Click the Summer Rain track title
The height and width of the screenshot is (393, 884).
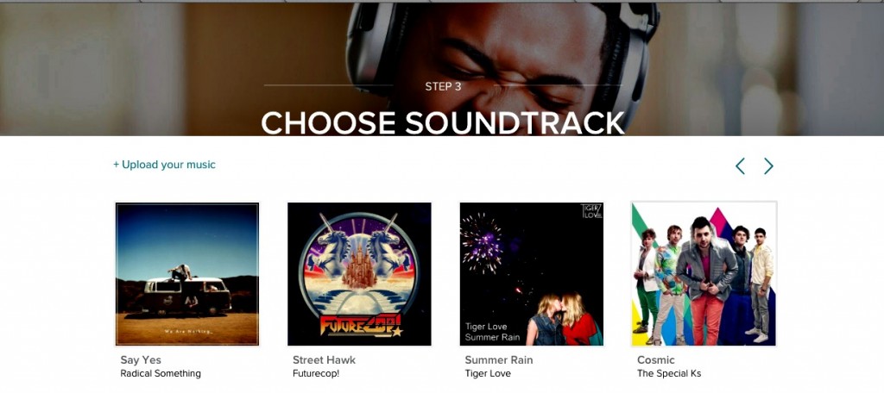[498, 359]
